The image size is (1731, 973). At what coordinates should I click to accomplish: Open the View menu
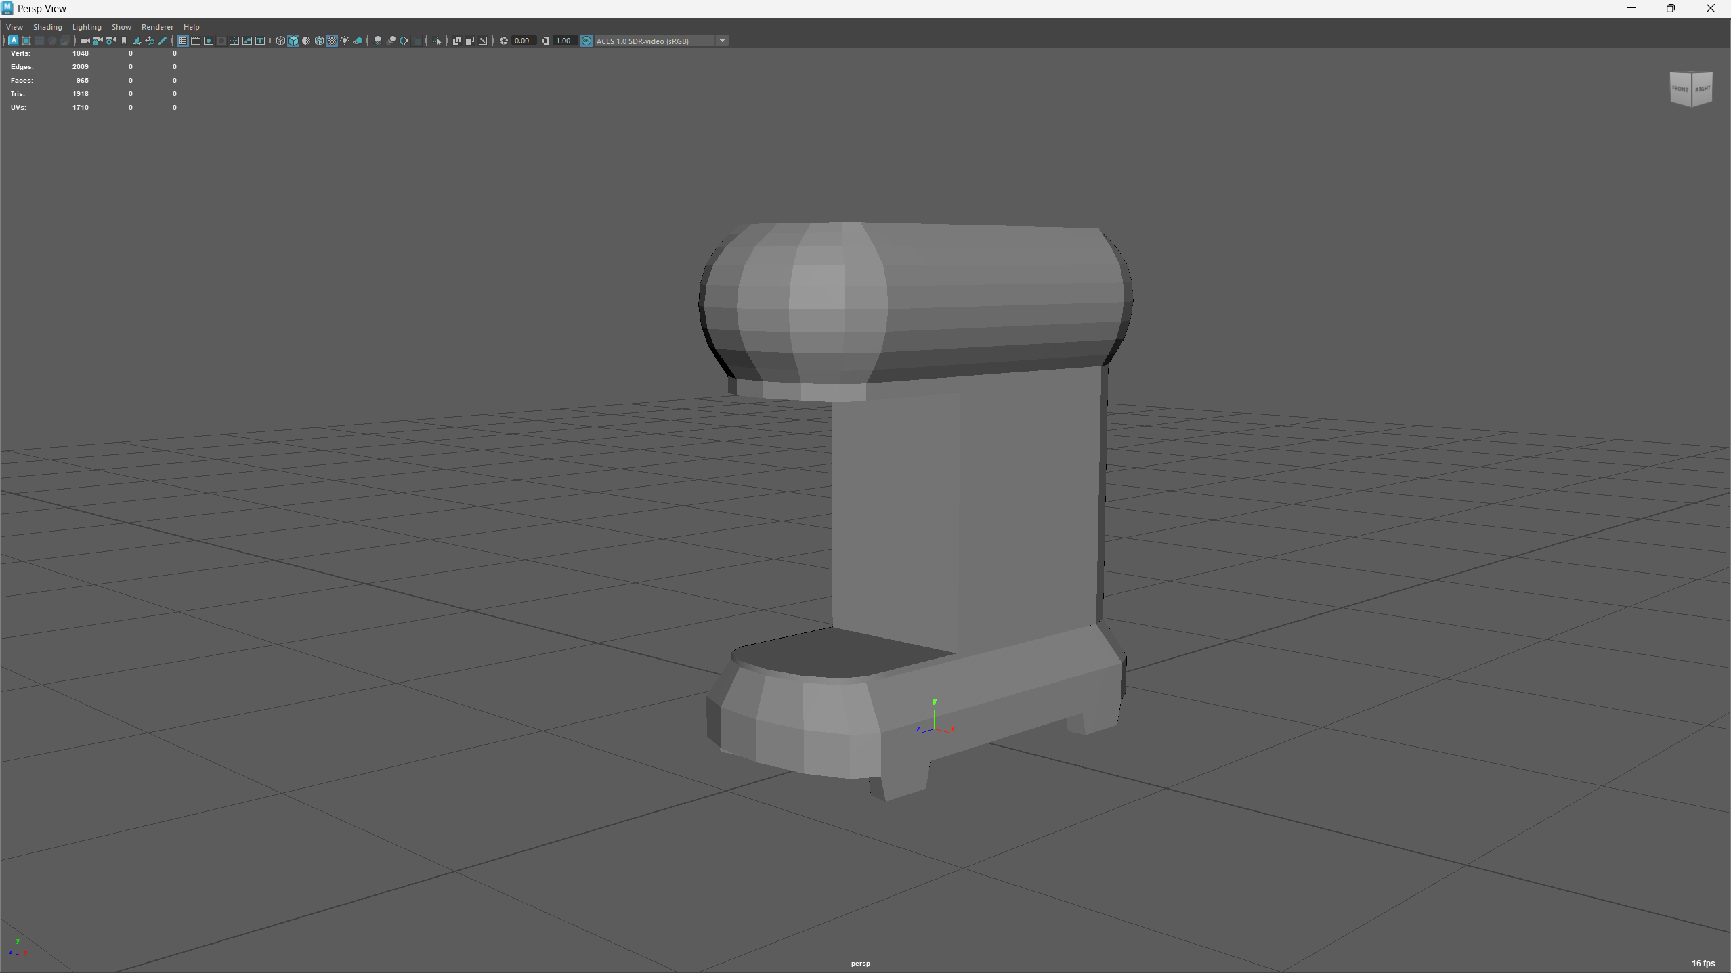pyautogui.click(x=14, y=27)
